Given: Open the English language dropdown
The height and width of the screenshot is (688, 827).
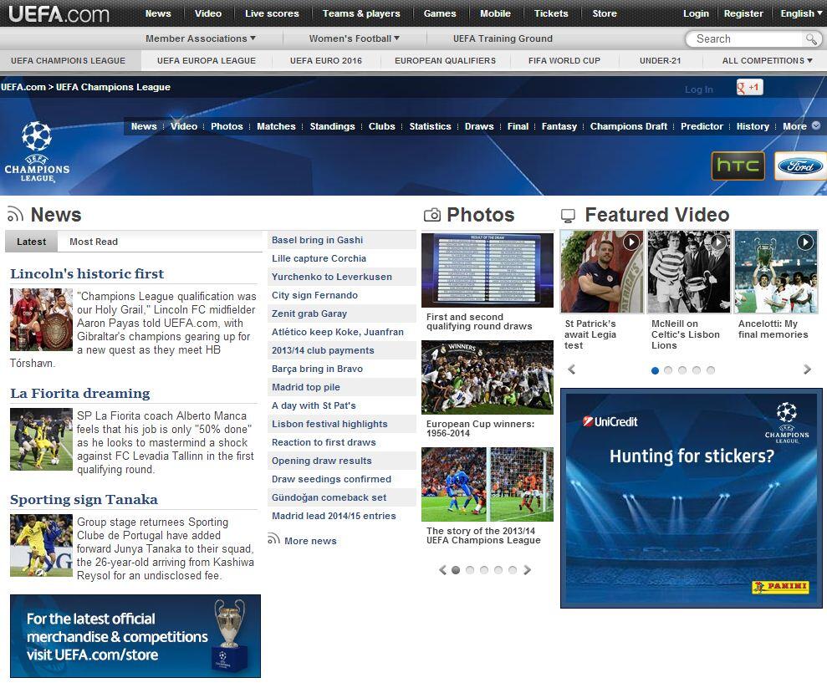Looking at the screenshot, I should coord(801,13).
